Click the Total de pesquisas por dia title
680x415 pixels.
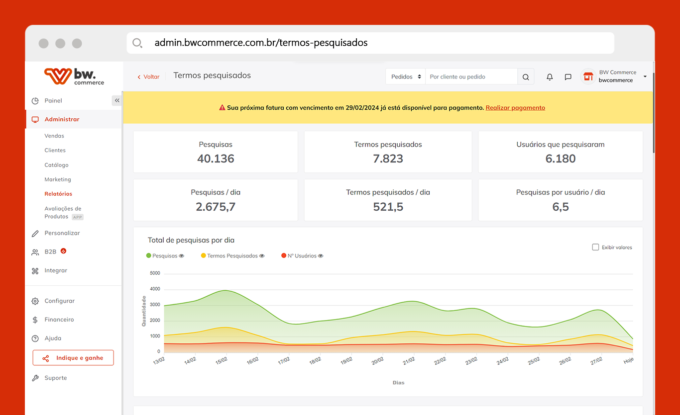pos(191,240)
